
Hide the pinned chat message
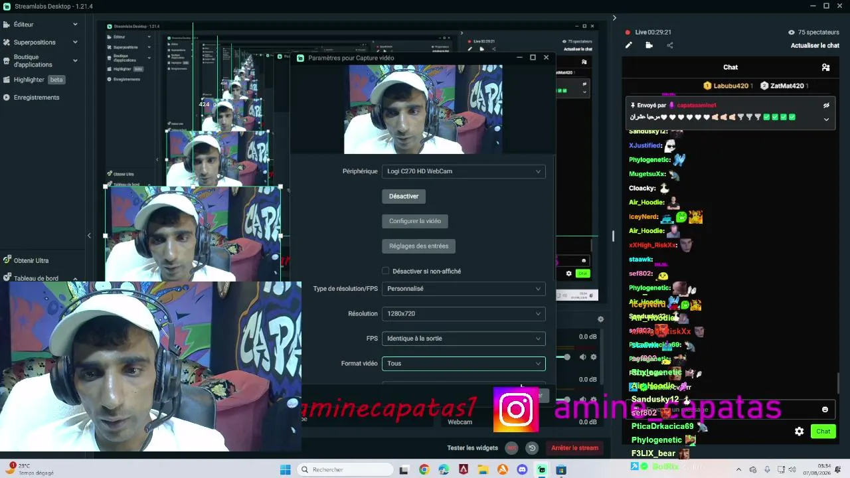(827, 106)
